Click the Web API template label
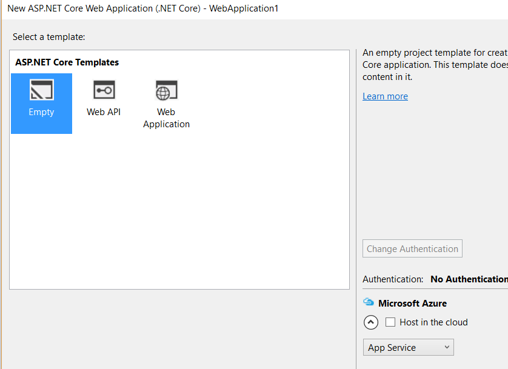This screenshot has height=369, width=508. pos(104,112)
